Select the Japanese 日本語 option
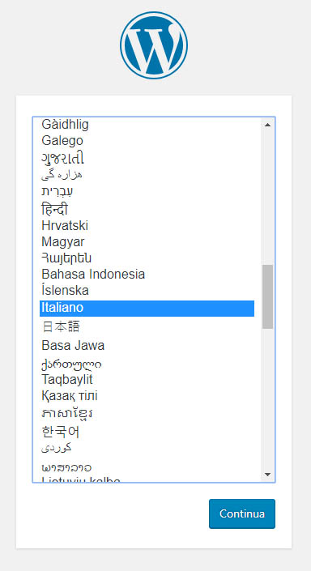 (147, 326)
